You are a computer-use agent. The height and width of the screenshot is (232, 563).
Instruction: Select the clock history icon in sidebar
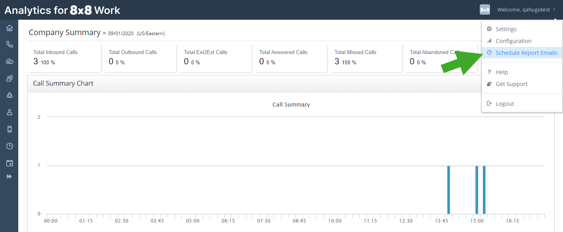[9, 146]
